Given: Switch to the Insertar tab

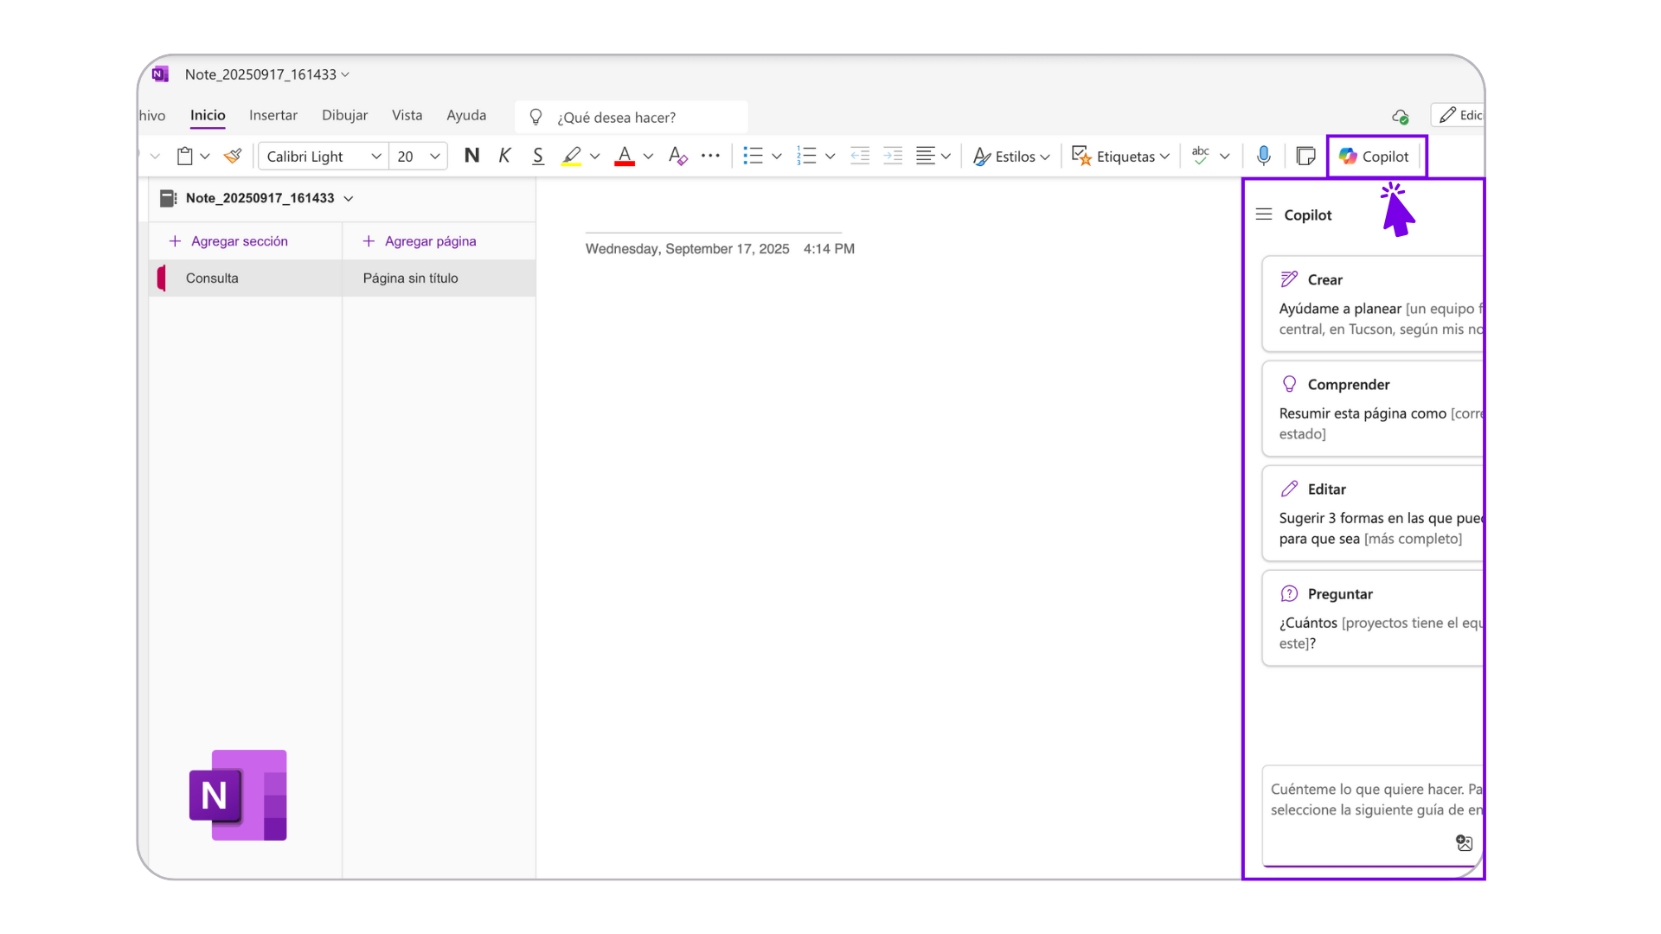Looking at the screenshot, I should click(x=273, y=115).
